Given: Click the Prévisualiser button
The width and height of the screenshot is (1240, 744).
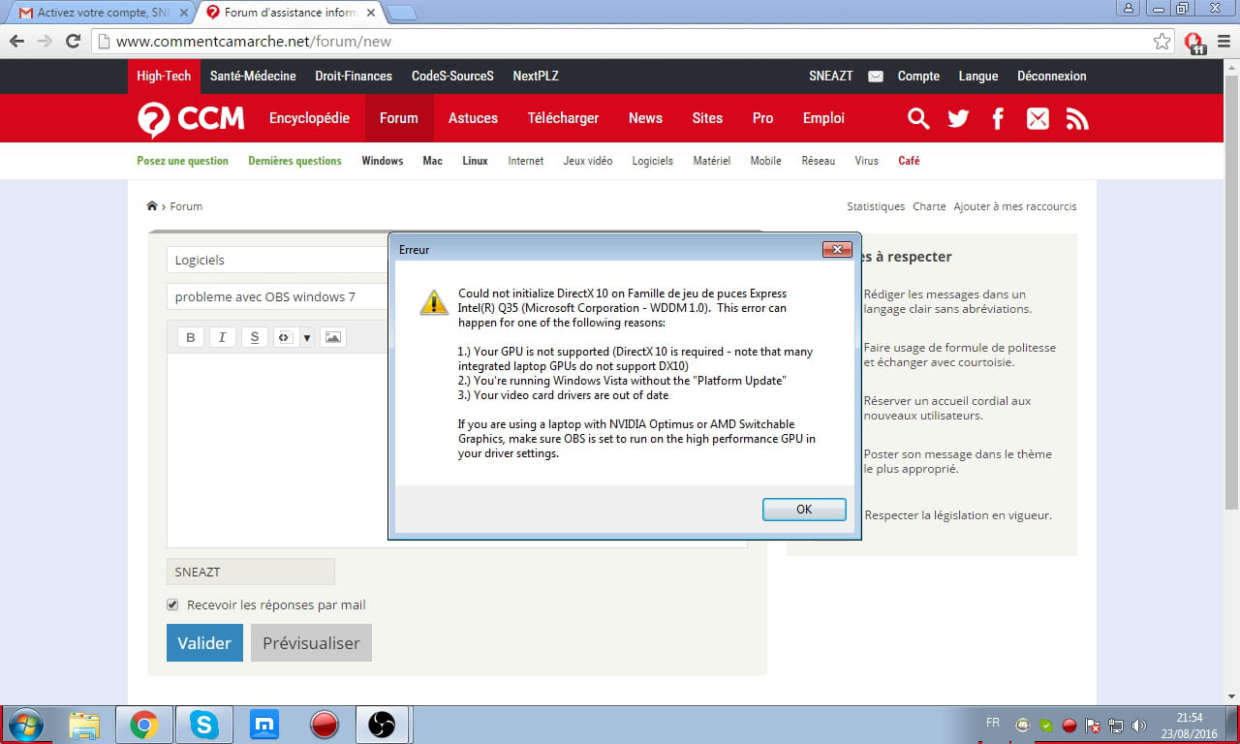Looking at the screenshot, I should [x=311, y=642].
